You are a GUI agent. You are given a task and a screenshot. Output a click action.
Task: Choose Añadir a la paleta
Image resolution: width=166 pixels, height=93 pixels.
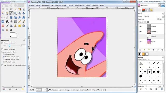click(x=4, y=62)
